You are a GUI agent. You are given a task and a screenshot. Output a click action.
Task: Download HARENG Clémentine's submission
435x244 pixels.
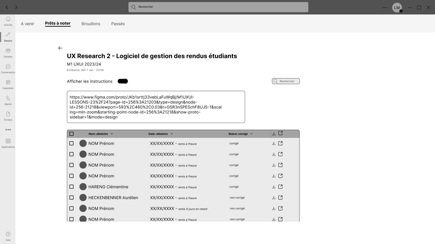[x=274, y=187]
